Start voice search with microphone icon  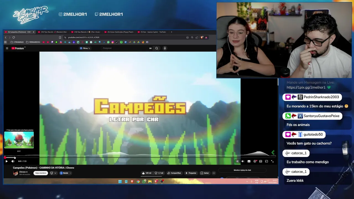pos(165,48)
